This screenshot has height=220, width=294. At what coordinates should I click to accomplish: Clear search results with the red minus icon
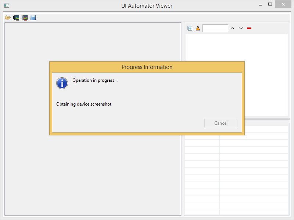point(249,28)
